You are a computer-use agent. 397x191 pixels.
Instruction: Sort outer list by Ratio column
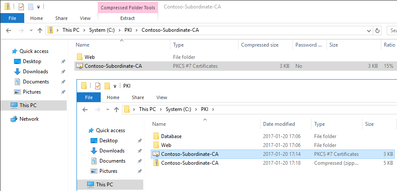click(x=389, y=45)
